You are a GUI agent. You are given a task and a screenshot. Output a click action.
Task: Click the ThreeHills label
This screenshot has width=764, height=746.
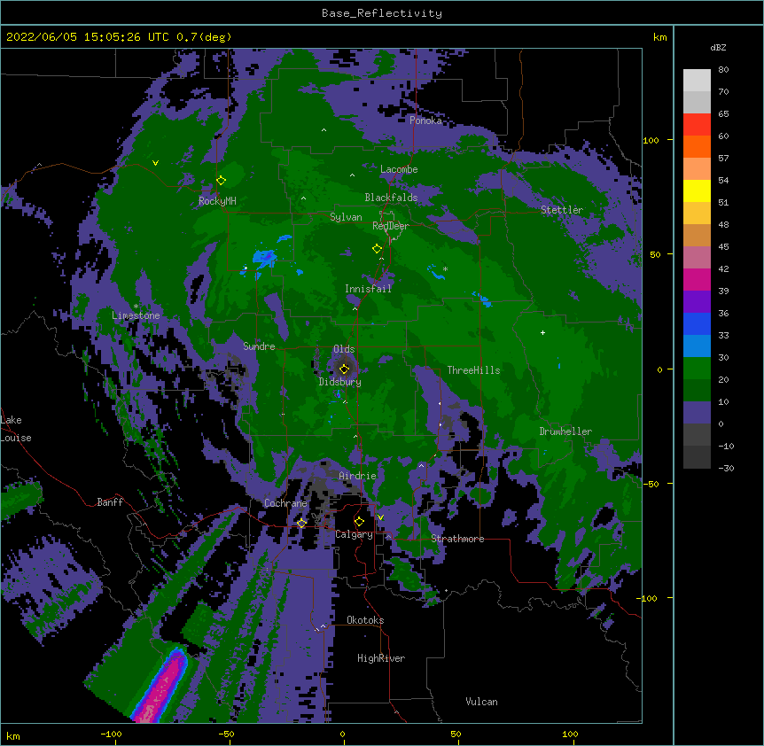[x=473, y=370]
